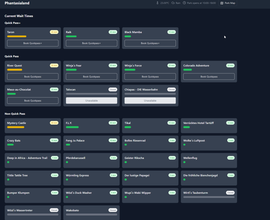Book Quickpass for Winja's Fear
Image resolution: width=270 pixels, height=220 pixels.
(x=91, y=76)
